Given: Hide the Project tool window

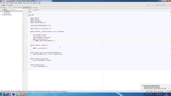Looking at the screenshot, I should (x=21, y=7).
